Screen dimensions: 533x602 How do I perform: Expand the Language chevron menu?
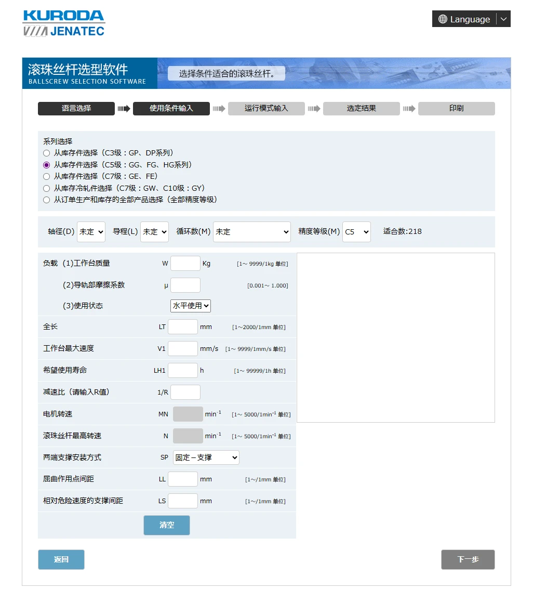click(x=503, y=19)
